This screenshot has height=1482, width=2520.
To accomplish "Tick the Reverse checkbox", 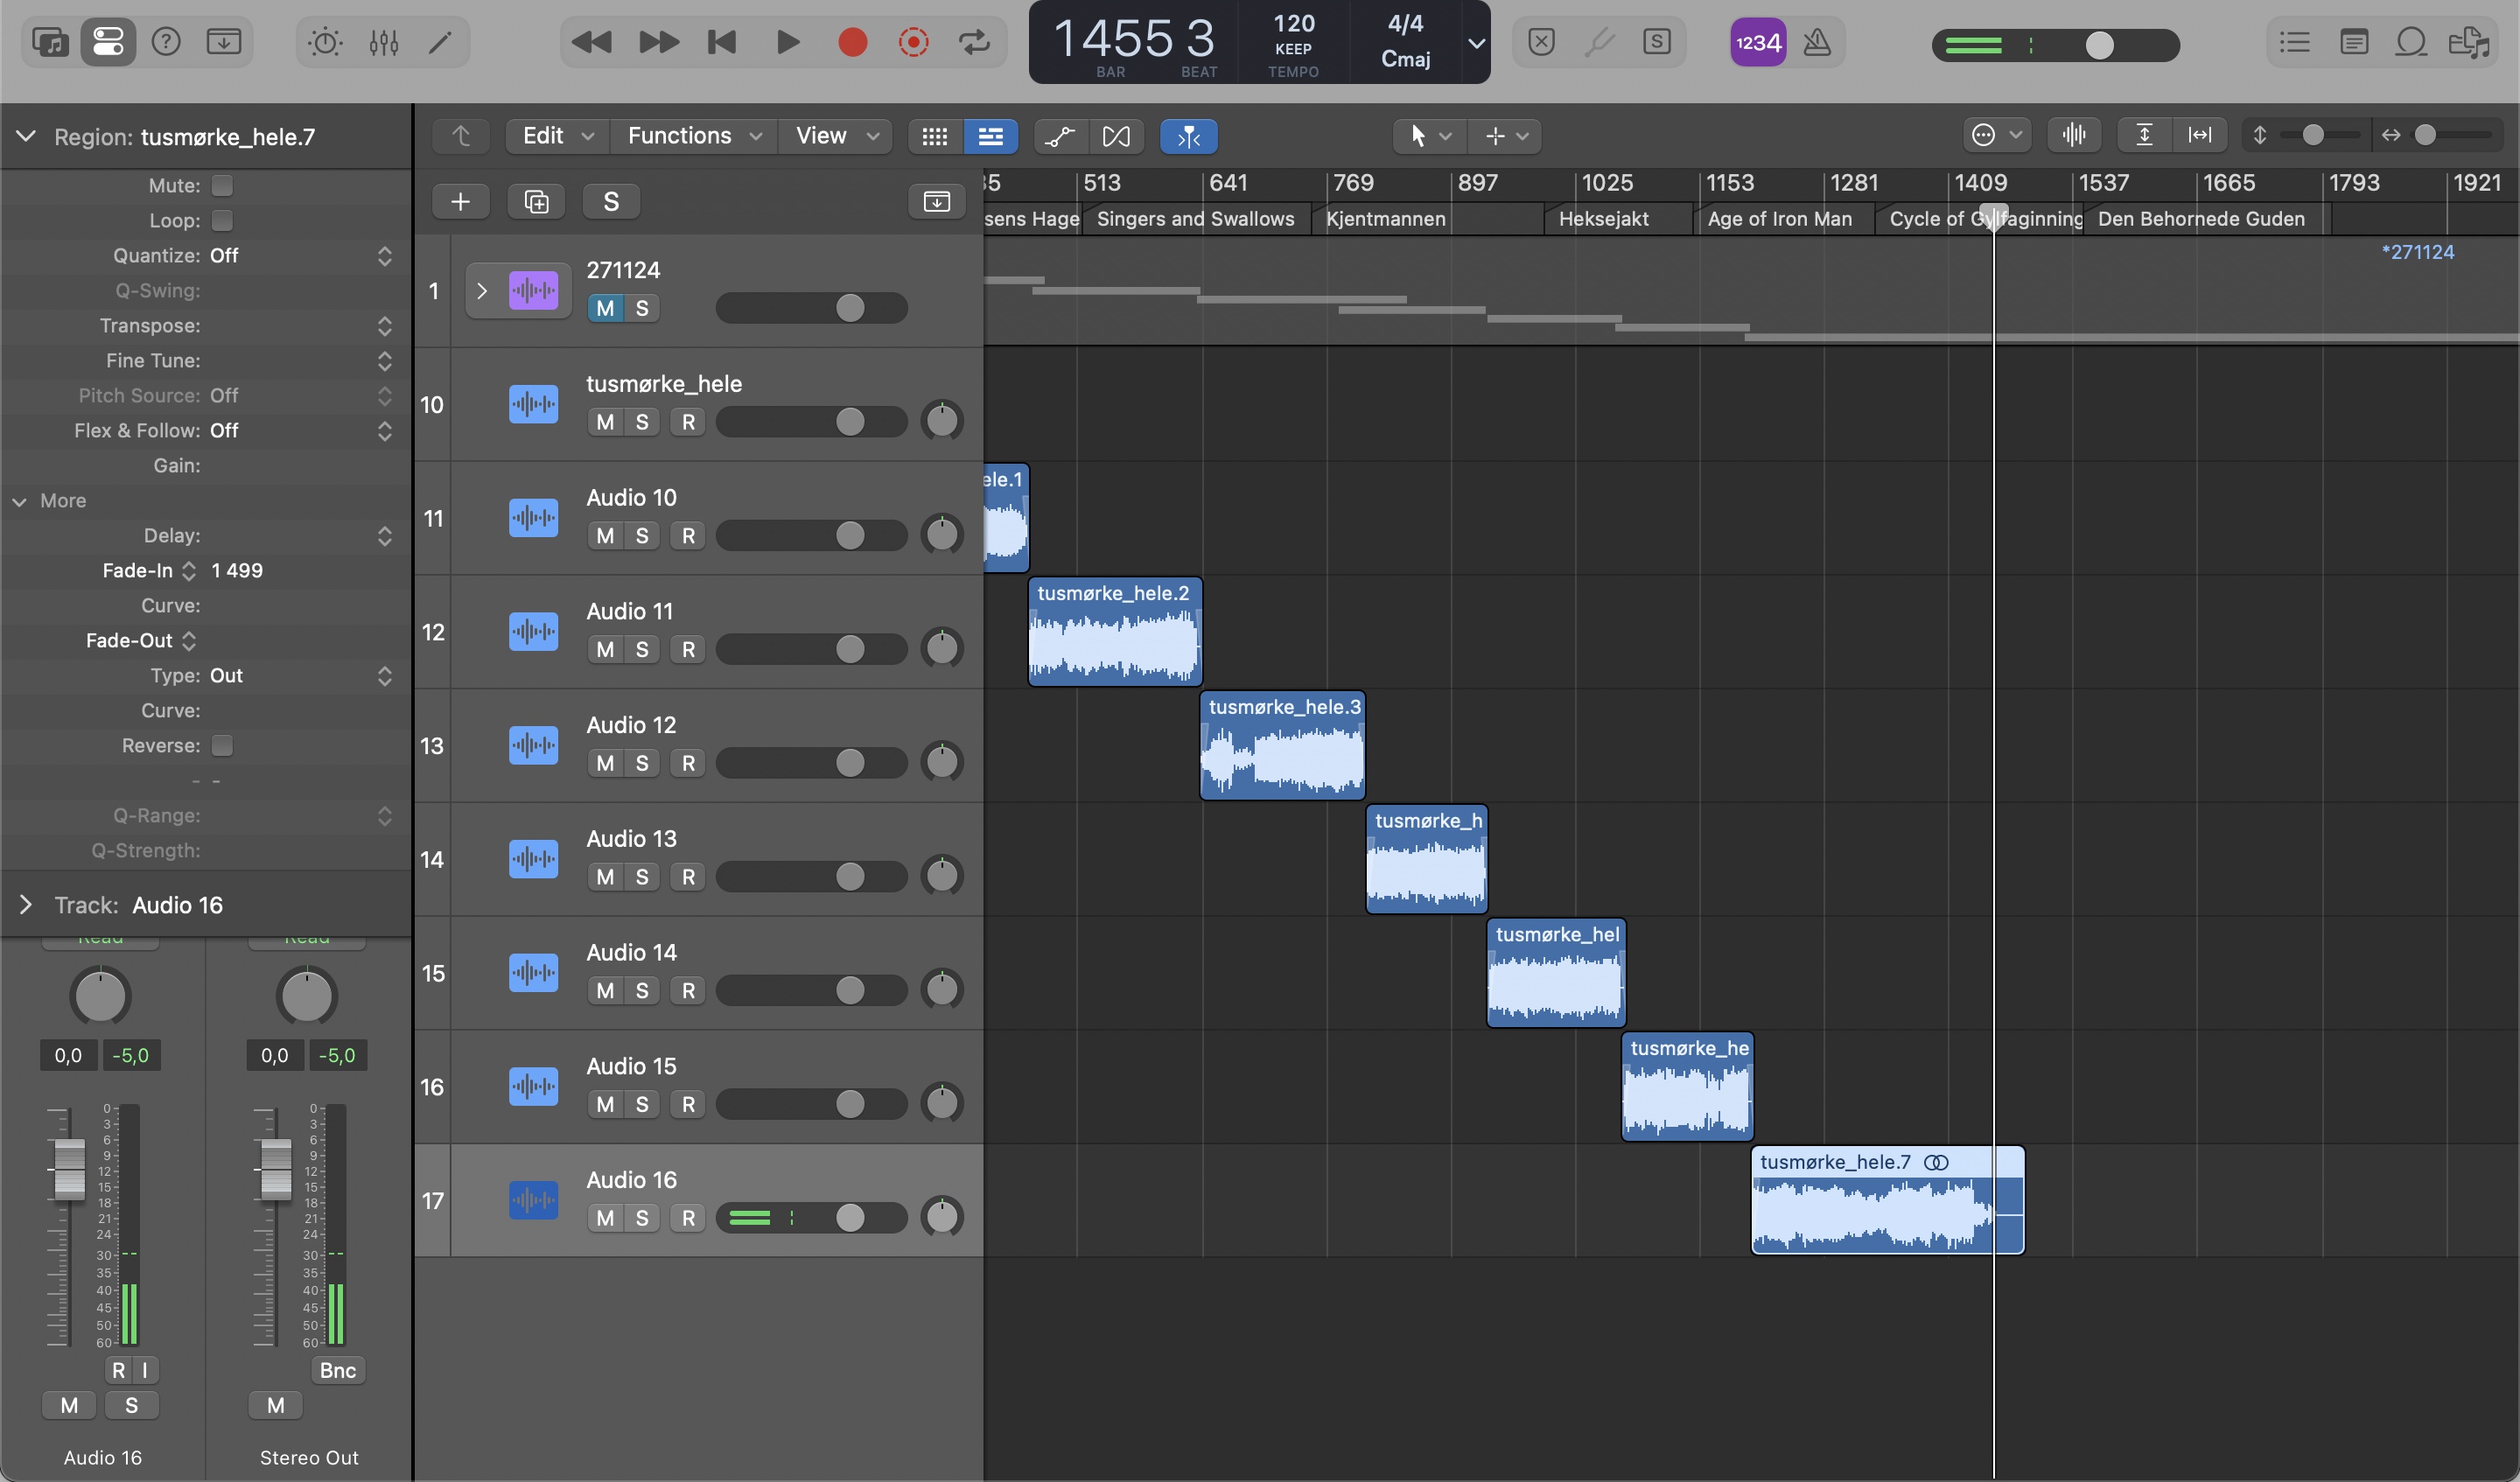I will tap(222, 745).
